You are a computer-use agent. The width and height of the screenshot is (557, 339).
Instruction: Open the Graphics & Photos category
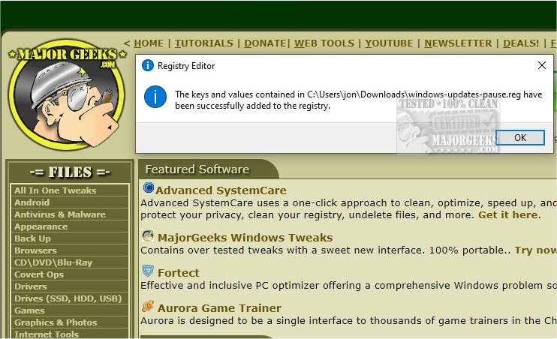tap(56, 322)
